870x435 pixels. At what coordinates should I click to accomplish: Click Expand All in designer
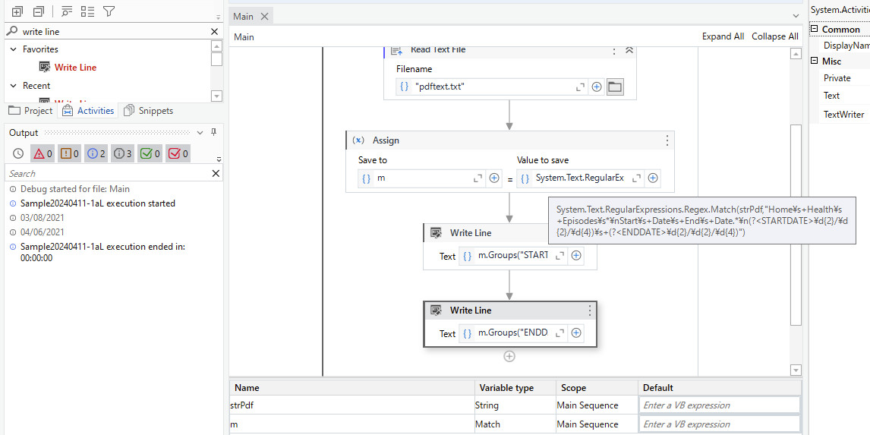723,36
